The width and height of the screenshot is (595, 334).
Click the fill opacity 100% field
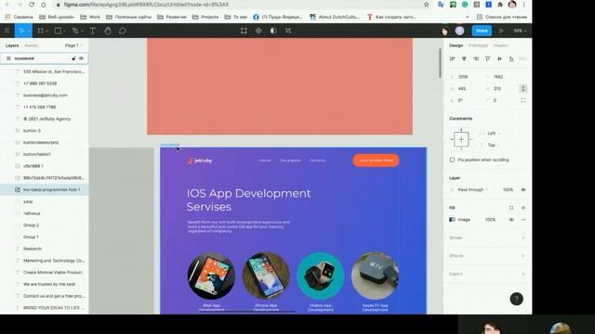[490, 220]
